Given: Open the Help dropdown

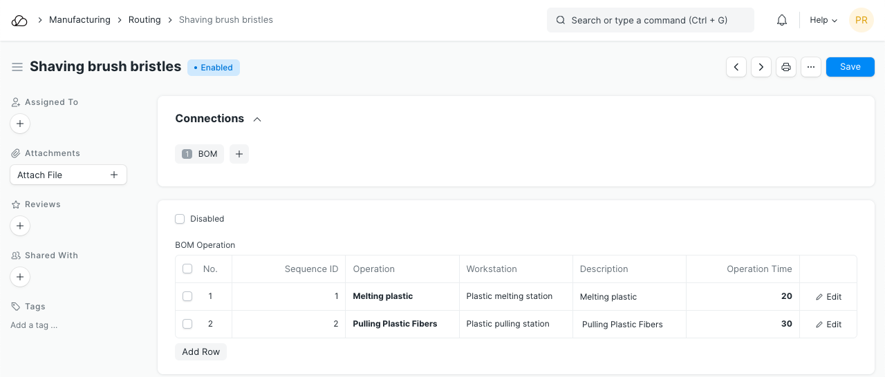Looking at the screenshot, I should click(x=823, y=20).
